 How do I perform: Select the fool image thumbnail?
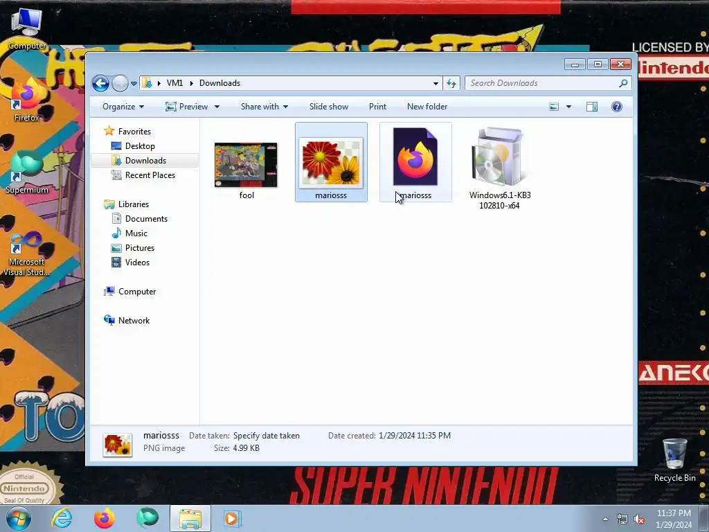pyautogui.click(x=246, y=165)
